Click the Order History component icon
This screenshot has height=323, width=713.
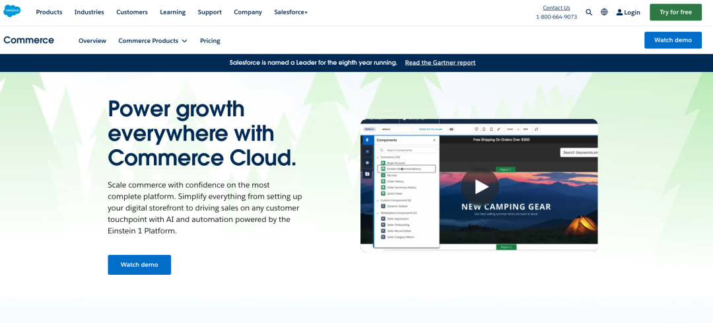[383, 182]
